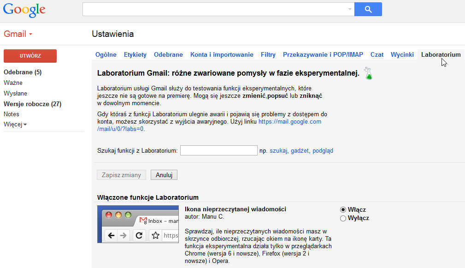The image size is (465, 268).
Task: Click the gadżet example link
Action: tap(300, 151)
